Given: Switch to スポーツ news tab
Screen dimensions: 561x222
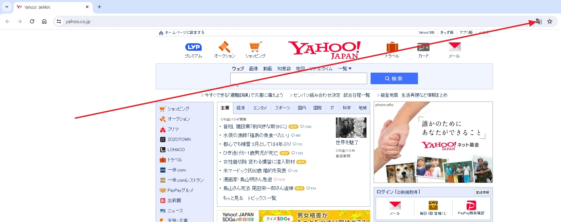Looking at the screenshot, I should (283, 108).
